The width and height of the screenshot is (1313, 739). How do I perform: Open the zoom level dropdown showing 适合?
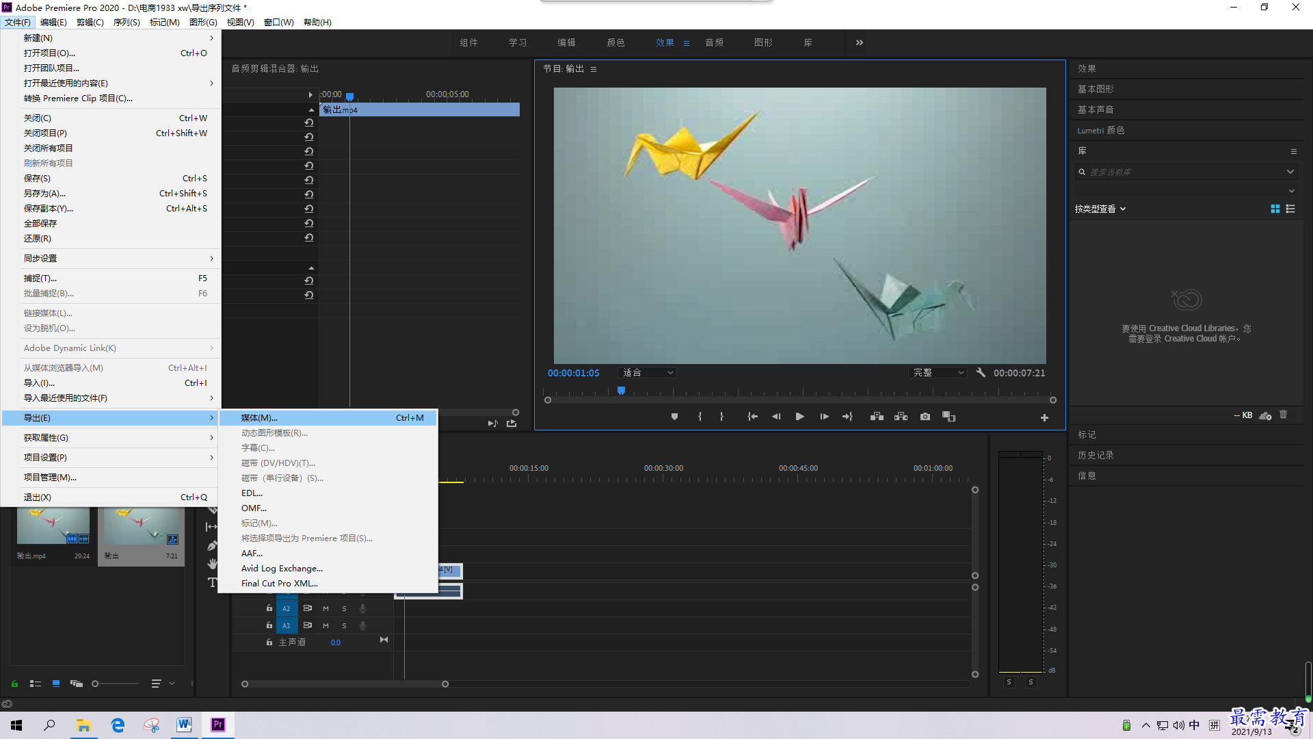pos(648,372)
